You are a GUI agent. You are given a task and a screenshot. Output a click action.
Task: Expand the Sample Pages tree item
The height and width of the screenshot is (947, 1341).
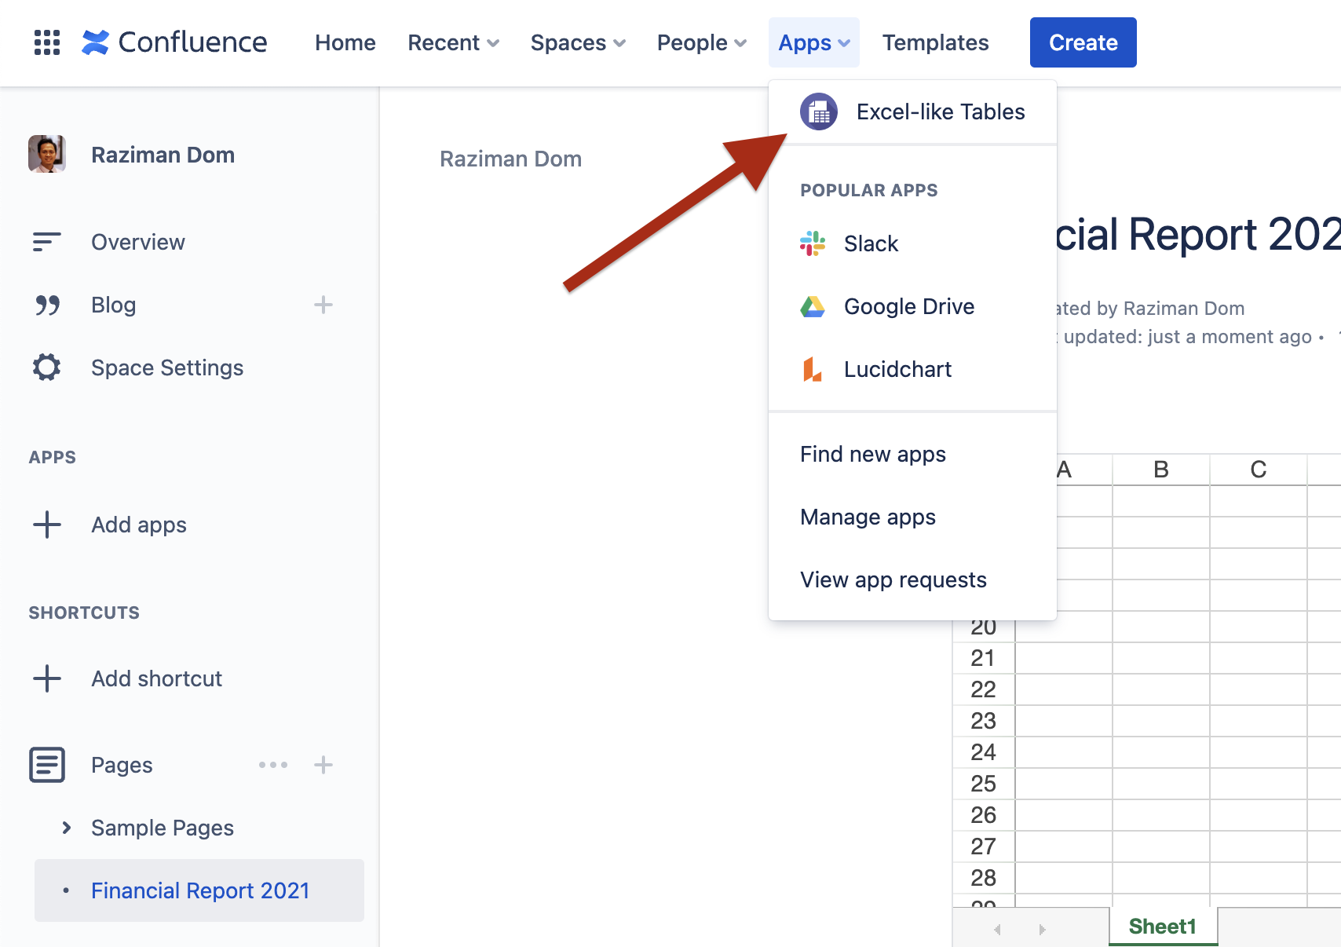[x=67, y=828]
